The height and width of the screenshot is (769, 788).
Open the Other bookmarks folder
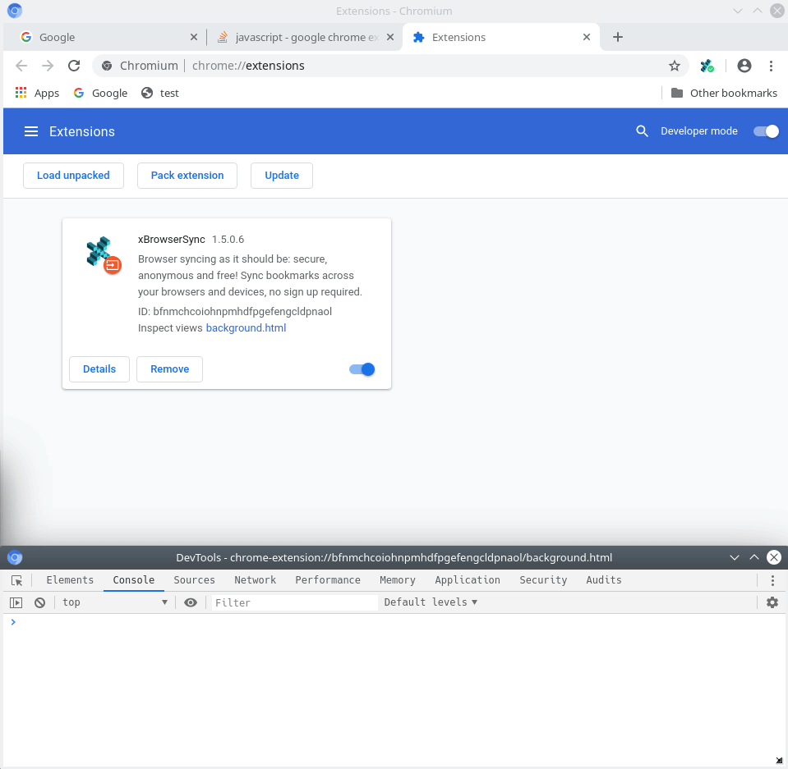723,93
